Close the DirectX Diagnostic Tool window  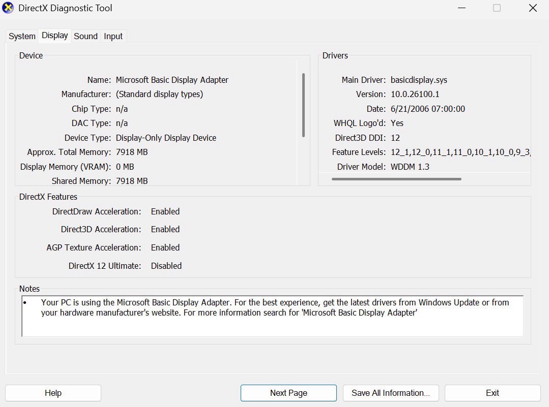(x=533, y=8)
